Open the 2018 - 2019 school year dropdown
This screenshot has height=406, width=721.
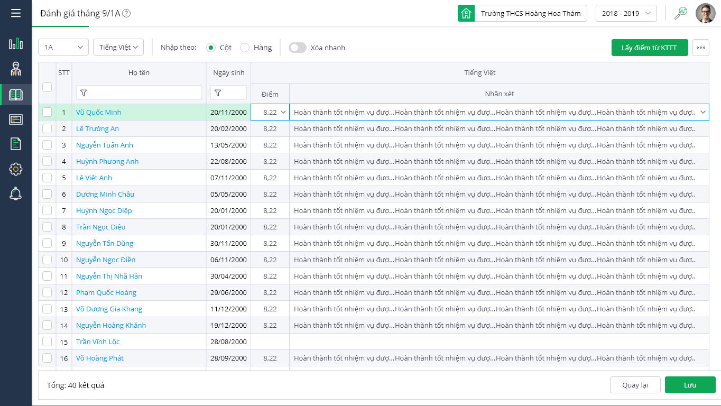626,13
